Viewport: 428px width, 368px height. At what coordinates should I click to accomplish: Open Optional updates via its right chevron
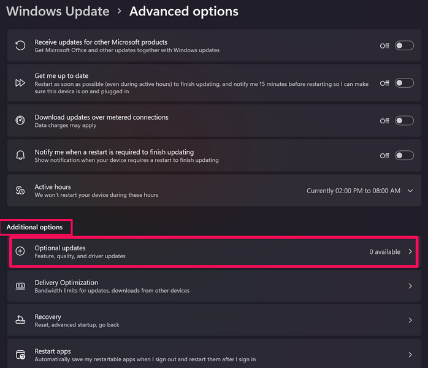click(x=410, y=251)
